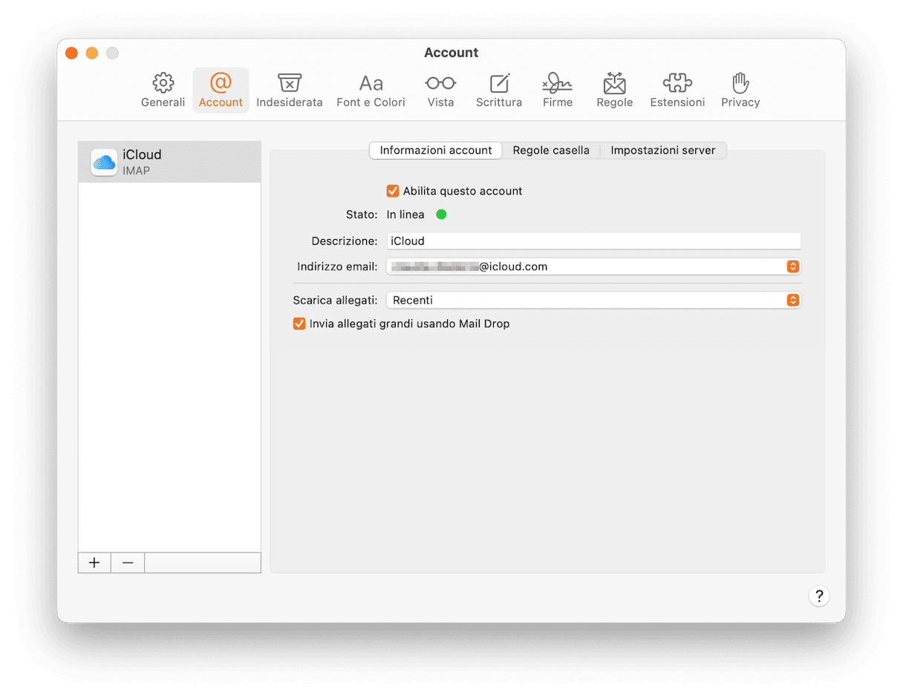The width and height of the screenshot is (903, 698).
Task: Click the In linea status text
Action: (x=405, y=215)
